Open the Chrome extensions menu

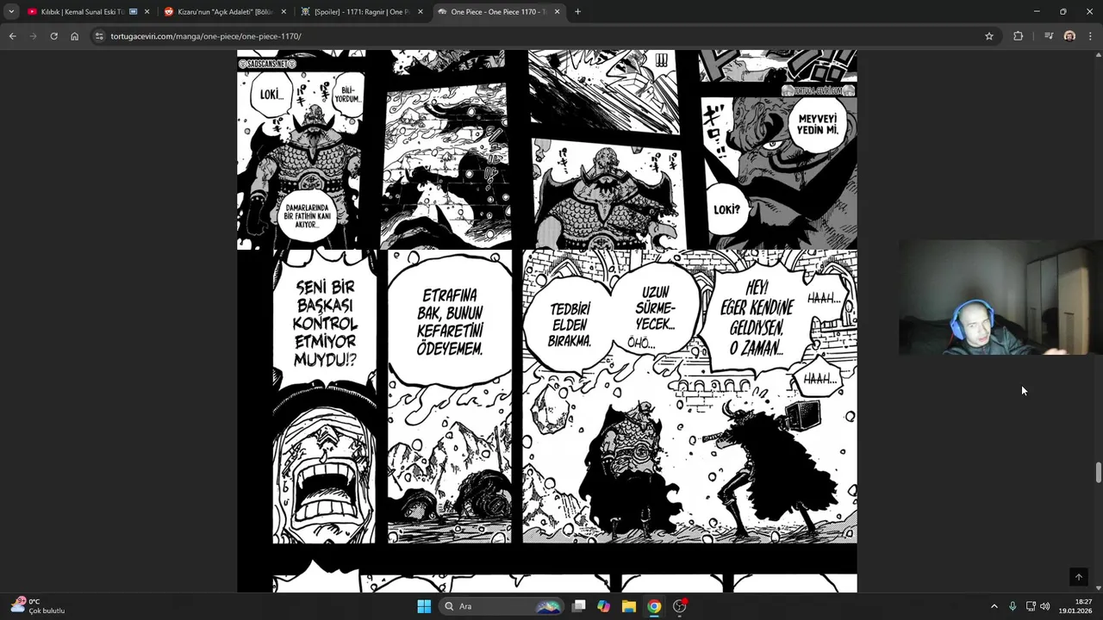[x=1019, y=36]
